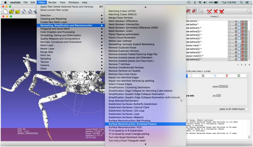Click the volume speaker icon
This screenshot has width=253, height=147.
pyautogui.click(x=205, y=2)
